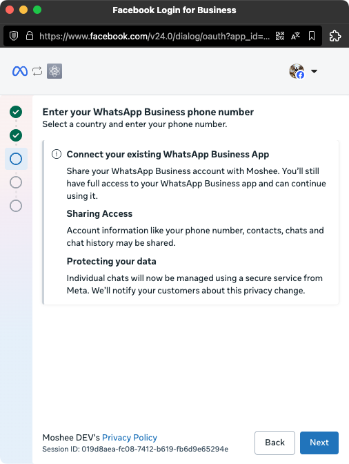Click the Moshee app atom icon
Viewport: 349px width, 464px height.
[54, 71]
